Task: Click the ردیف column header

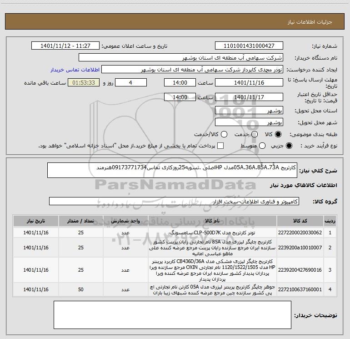Action: [330, 221]
